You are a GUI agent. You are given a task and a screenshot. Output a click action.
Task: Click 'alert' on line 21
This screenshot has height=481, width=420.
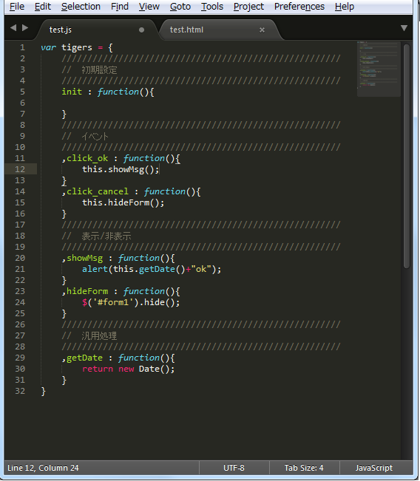95,270
